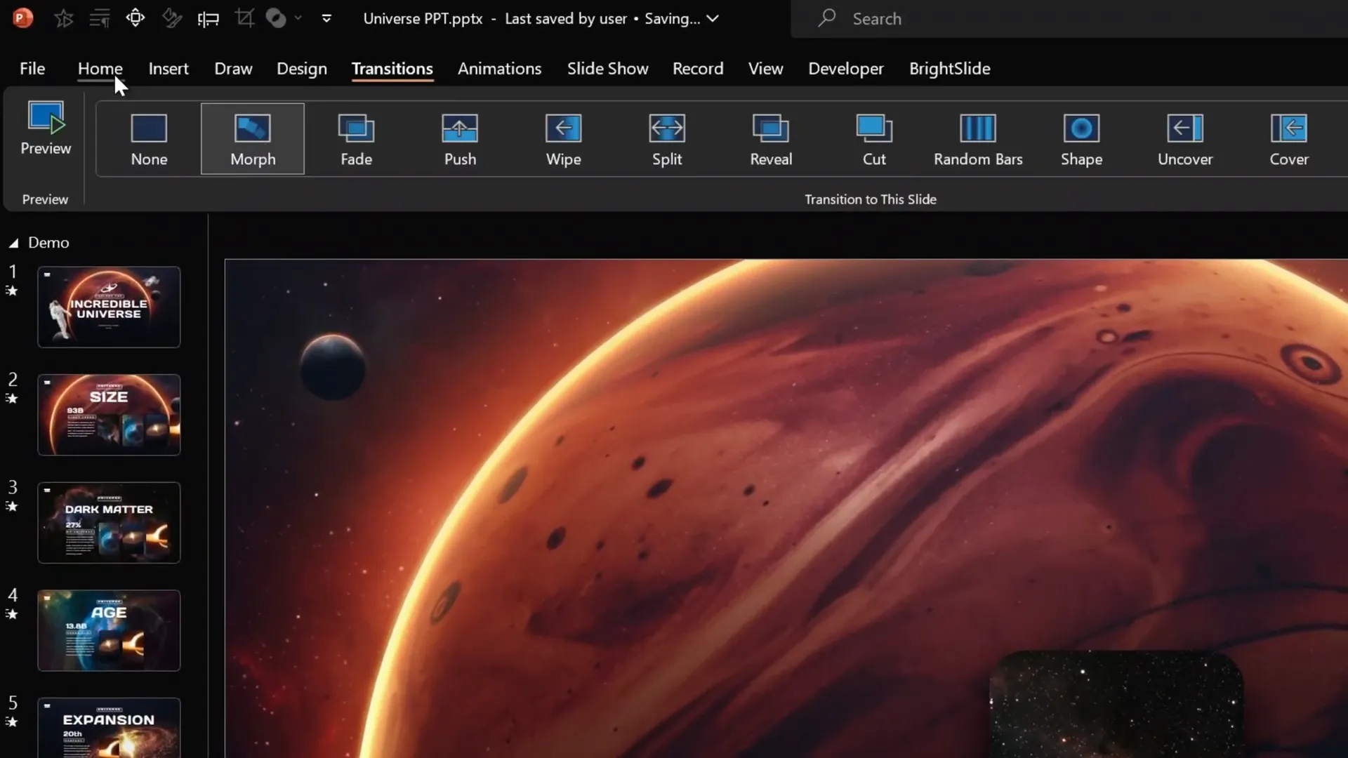Apply the Shape transition
The height and width of the screenshot is (758, 1348).
coord(1081,139)
